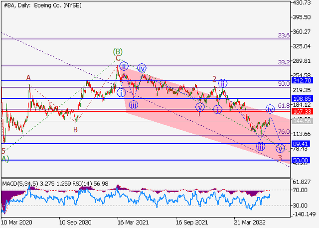Screen dimensions: 319x228
Task: Select the red C wave label
Action: 118,58
